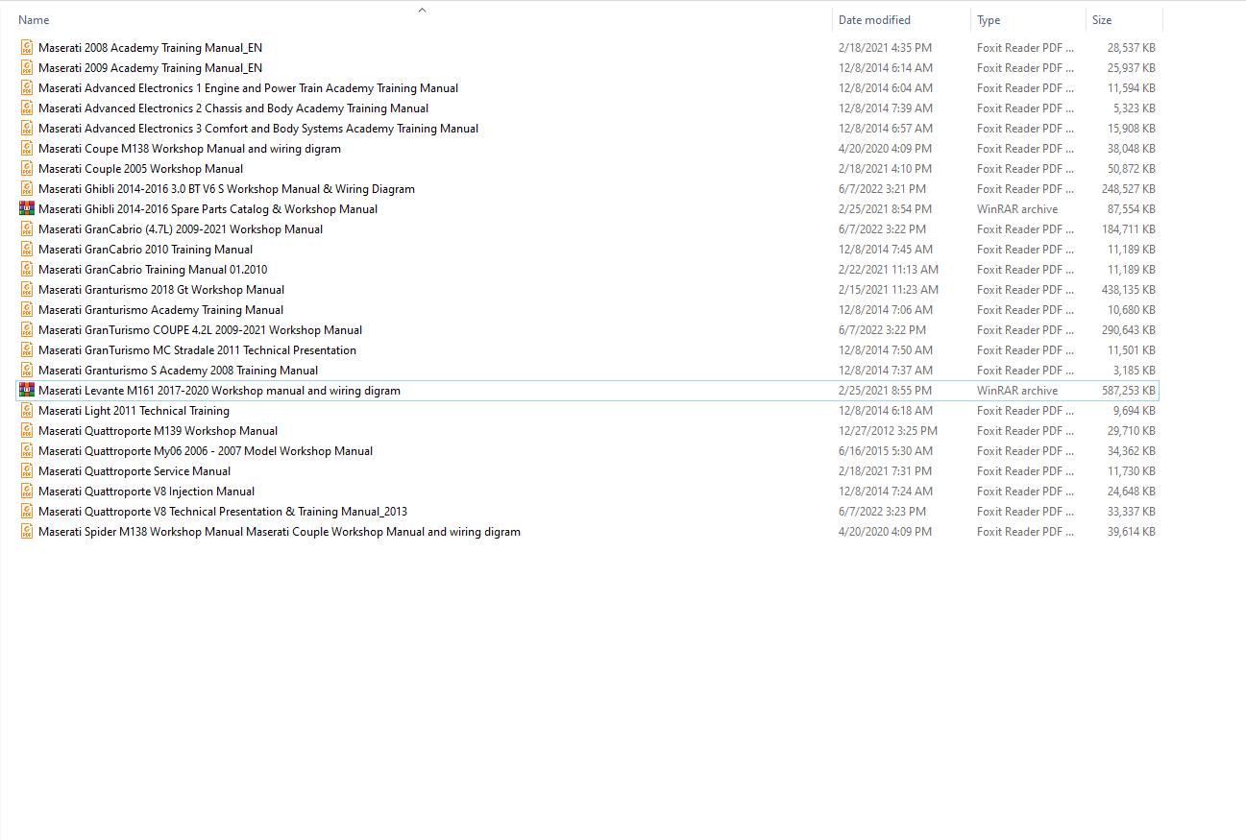Sort files by Date modified column
This screenshot has height=840, width=1246.
click(x=874, y=19)
